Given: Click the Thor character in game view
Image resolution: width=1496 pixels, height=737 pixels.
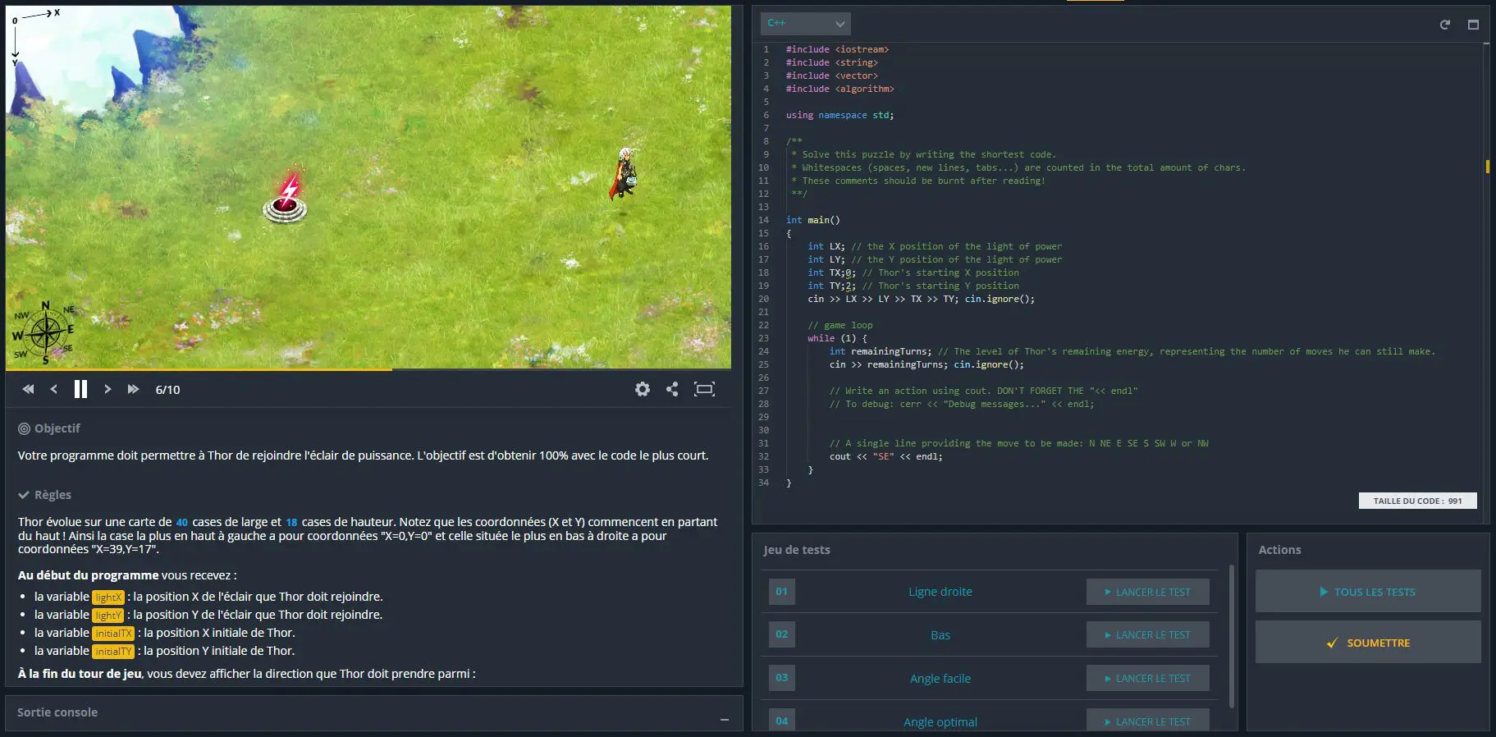Looking at the screenshot, I should [x=624, y=173].
